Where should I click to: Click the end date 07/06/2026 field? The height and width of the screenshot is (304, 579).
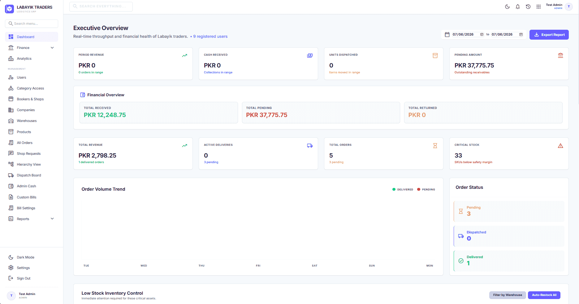click(507, 34)
